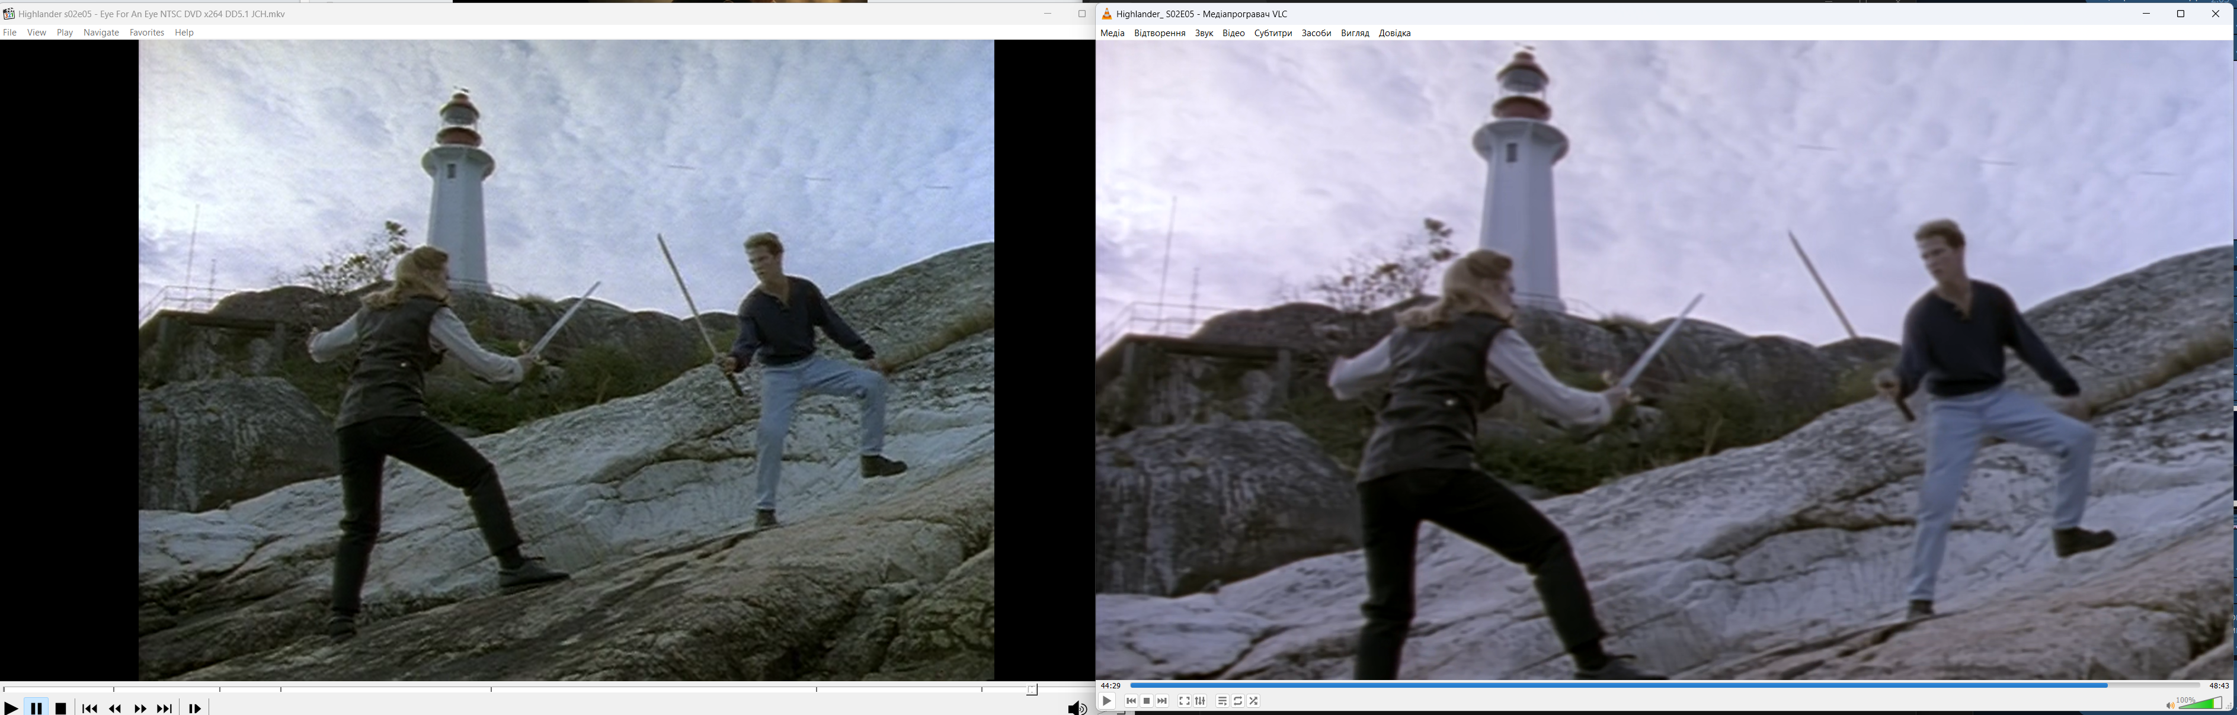
Task: Skip to previous chapter in MPC
Action: coord(89,709)
